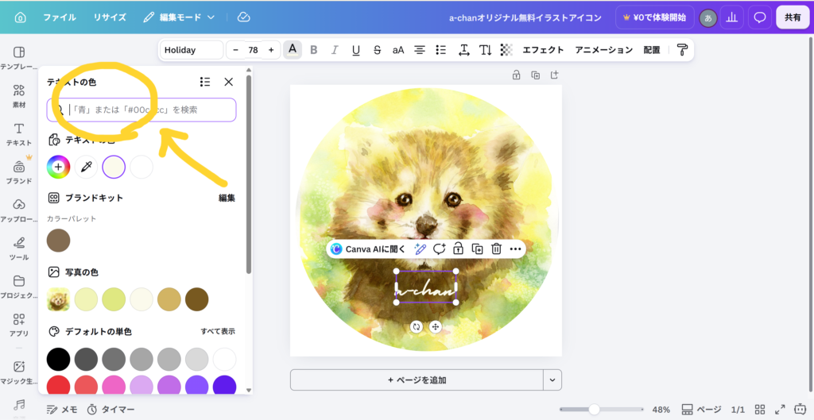Switch to vertical text

pos(486,50)
